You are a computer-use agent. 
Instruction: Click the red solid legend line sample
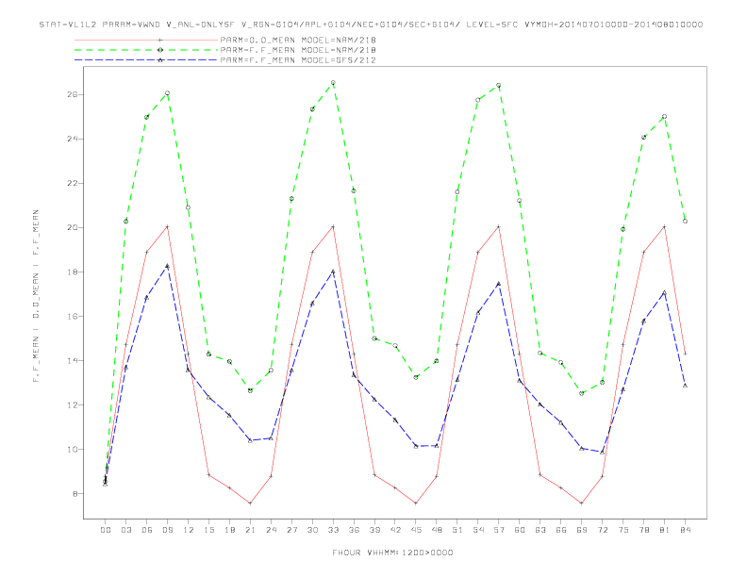click(x=146, y=40)
